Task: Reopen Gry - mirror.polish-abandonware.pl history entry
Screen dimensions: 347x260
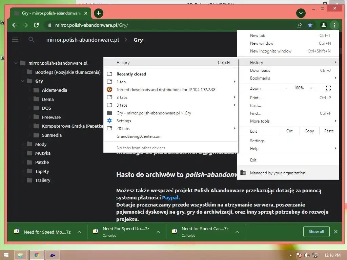Action: [171, 113]
